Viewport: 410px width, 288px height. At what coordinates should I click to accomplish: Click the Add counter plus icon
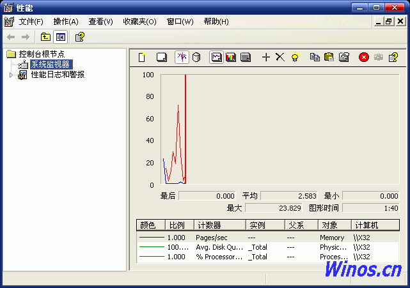[266, 57]
